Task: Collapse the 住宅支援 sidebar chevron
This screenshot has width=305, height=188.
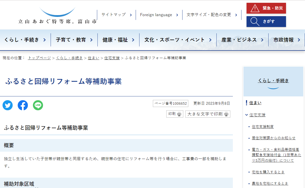Action: 247,115
